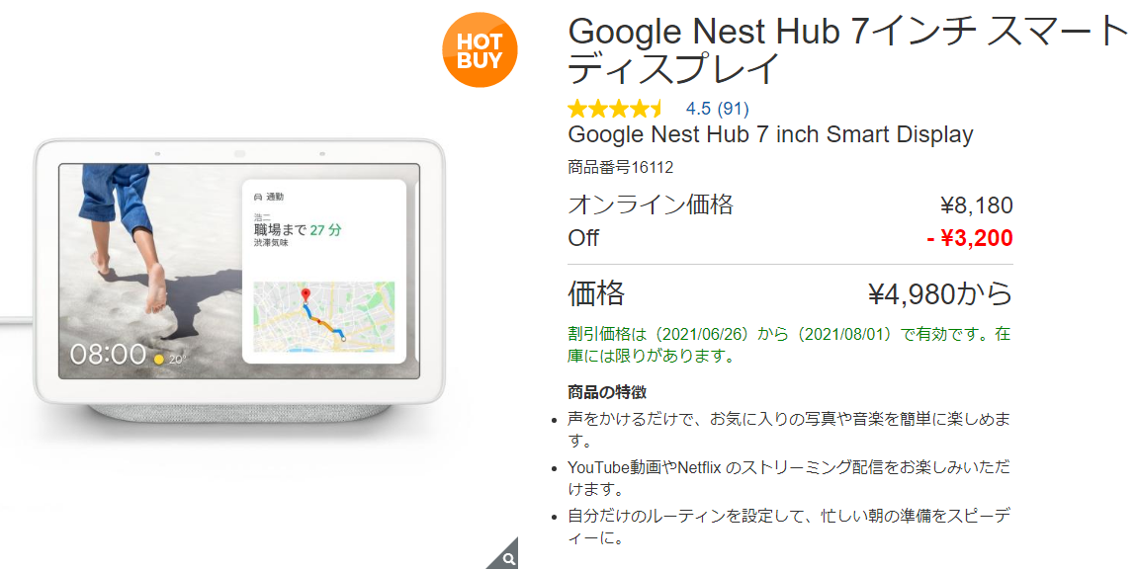Click the routine setup feature bullet
The width and height of the screenshot is (1137, 571).
[x=788, y=527]
